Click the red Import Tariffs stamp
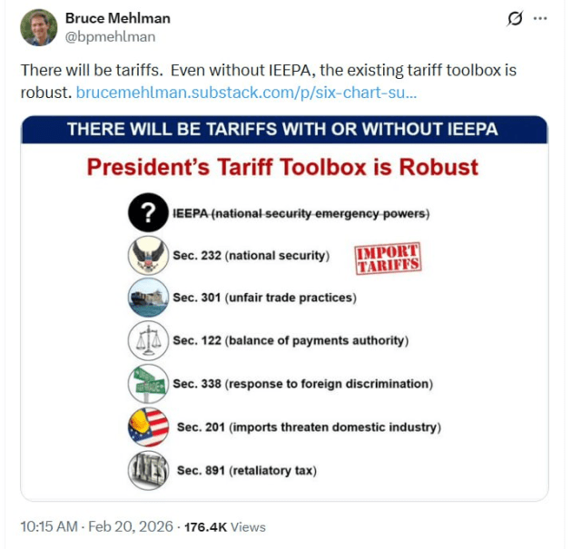This screenshot has width=581, height=549. click(x=386, y=259)
